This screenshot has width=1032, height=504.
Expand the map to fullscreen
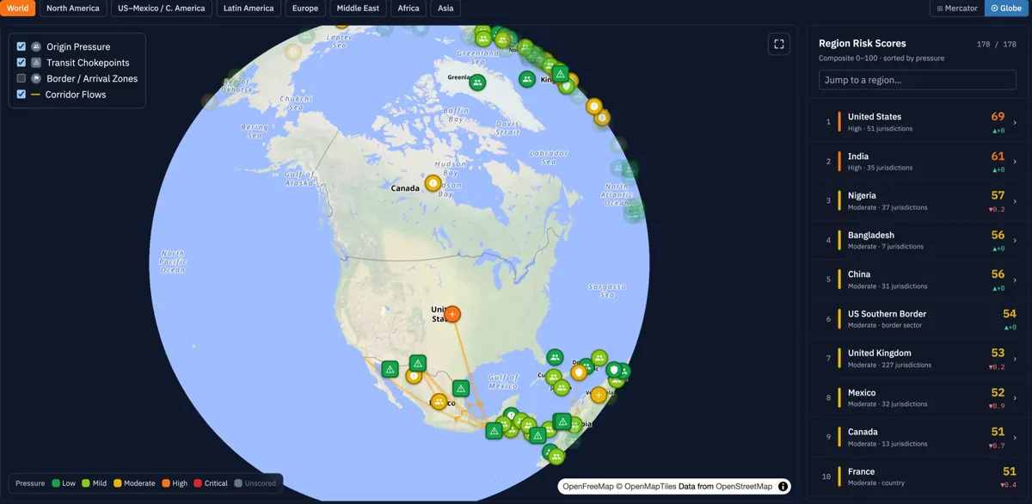pyautogui.click(x=779, y=44)
